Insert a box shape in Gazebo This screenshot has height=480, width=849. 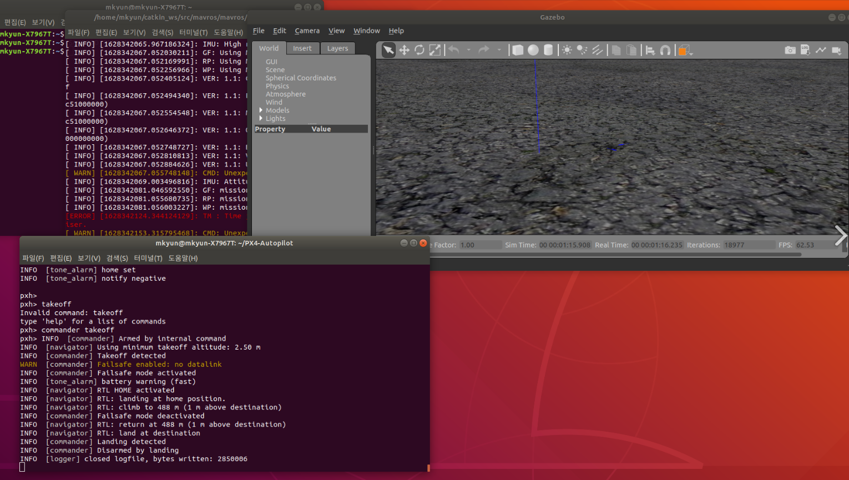click(x=518, y=50)
